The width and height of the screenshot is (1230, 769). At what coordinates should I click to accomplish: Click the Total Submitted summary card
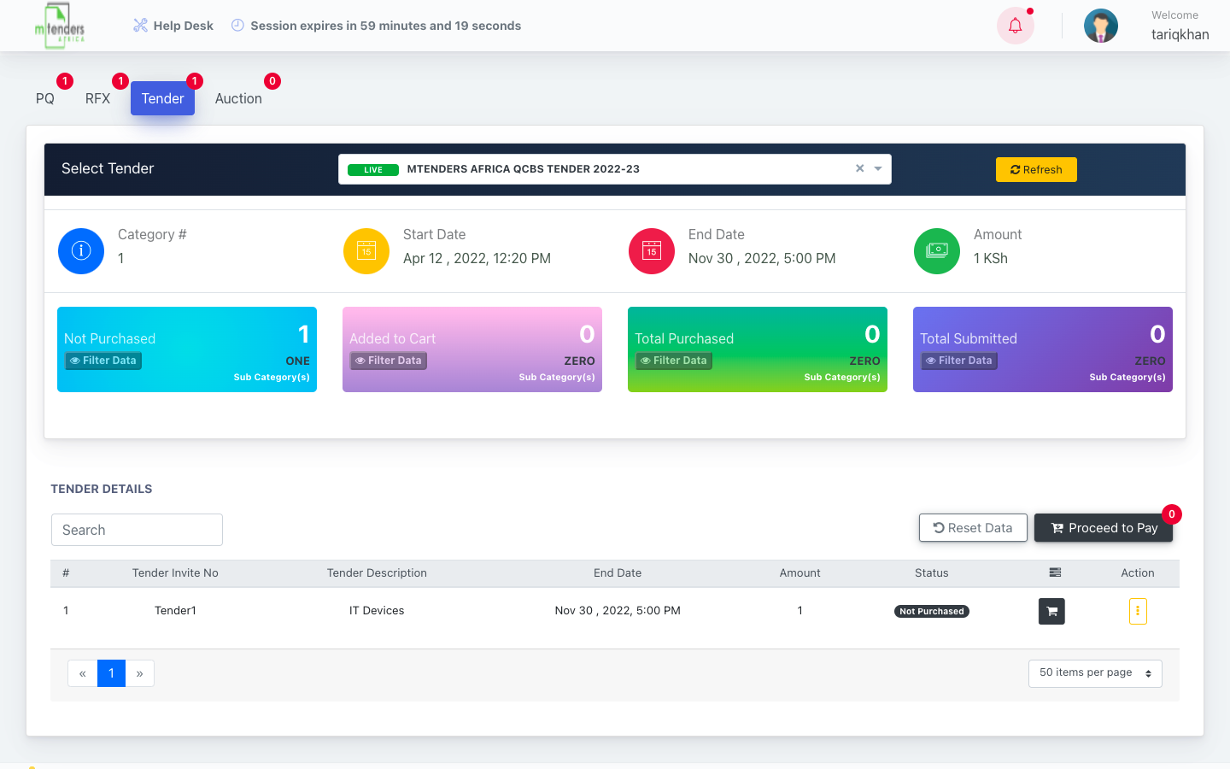(1043, 349)
